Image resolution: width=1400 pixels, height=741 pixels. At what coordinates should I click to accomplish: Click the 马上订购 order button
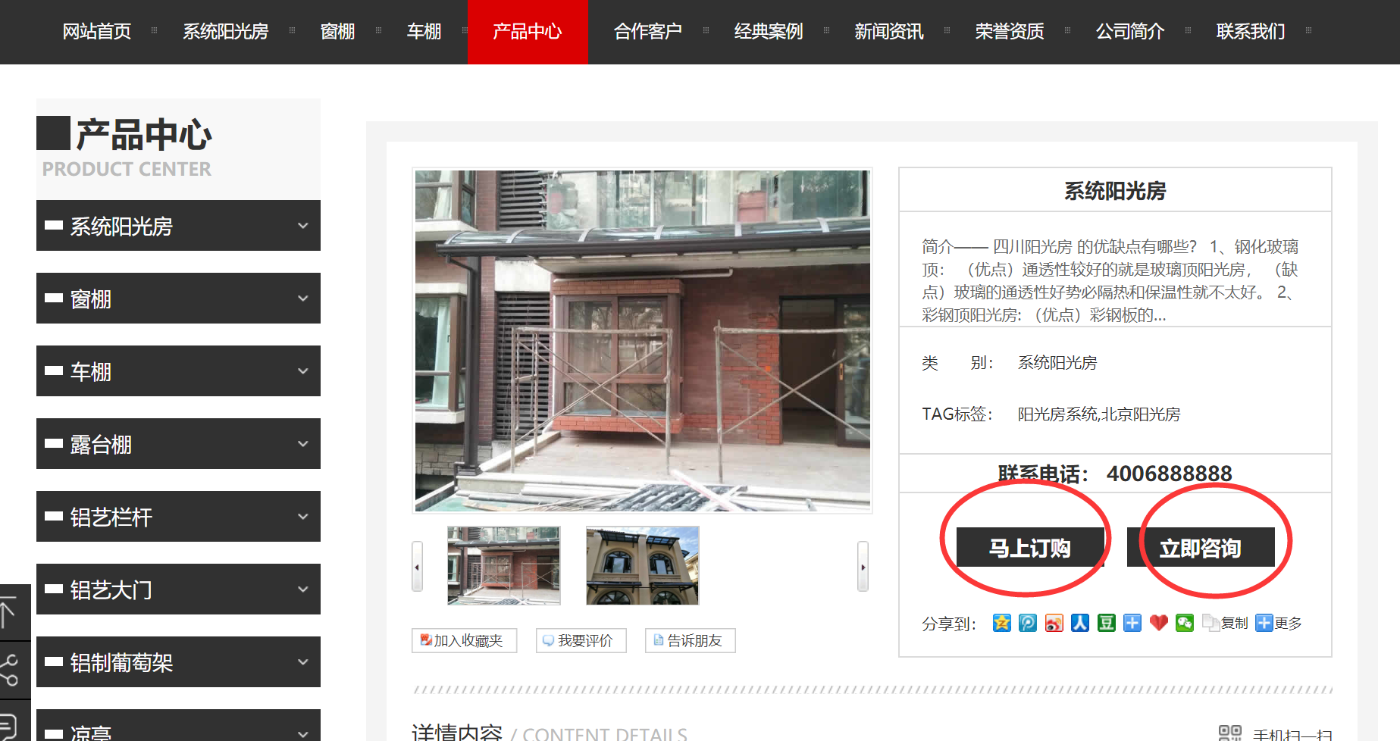coord(1029,547)
